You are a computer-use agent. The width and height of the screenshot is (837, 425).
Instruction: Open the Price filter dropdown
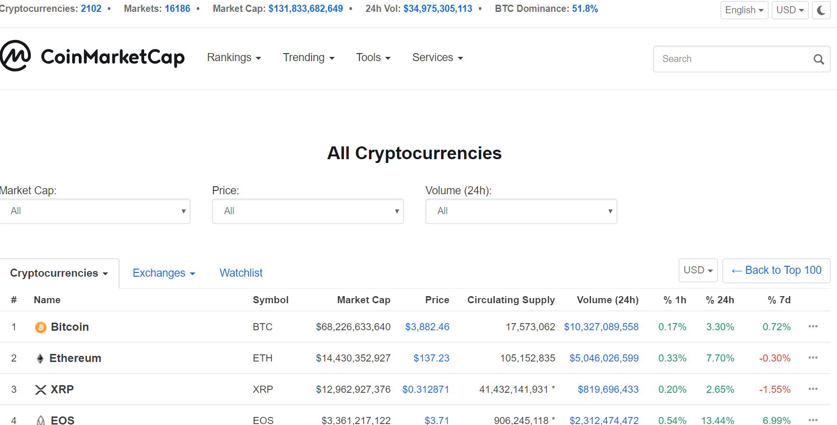point(308,211)
